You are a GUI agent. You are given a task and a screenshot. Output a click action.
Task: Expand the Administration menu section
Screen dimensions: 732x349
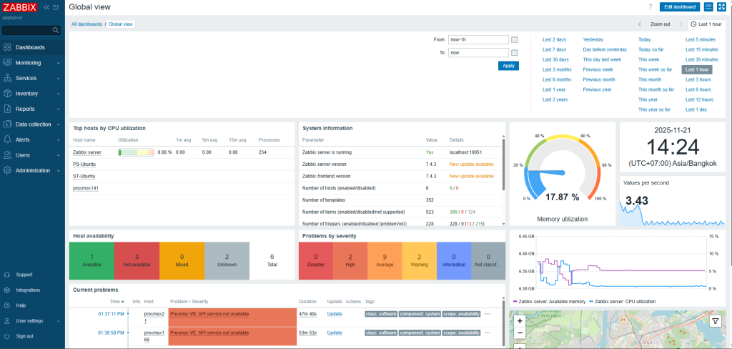click(31, 170)
